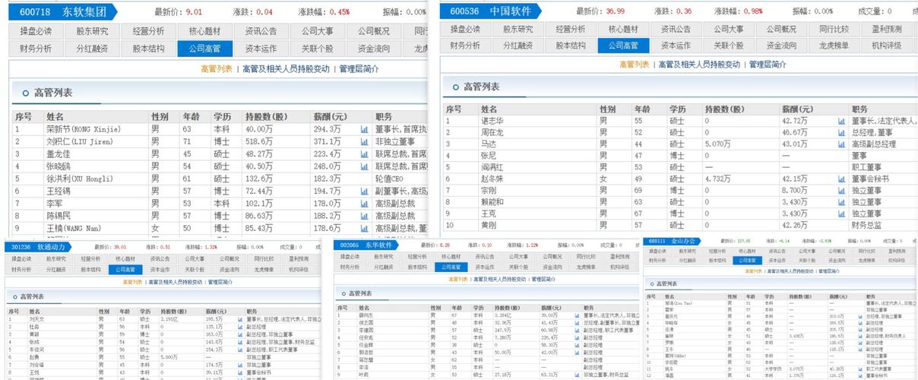Open 关联个股 tab in 东软集团 panel
Screen dimensions: 918x380
coord(318,48)
